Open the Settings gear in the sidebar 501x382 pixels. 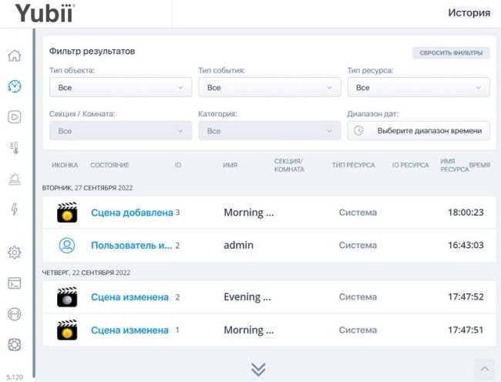click(x=14, y=252)
